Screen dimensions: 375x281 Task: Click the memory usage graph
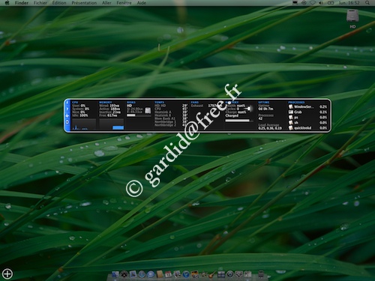point(111,124)
